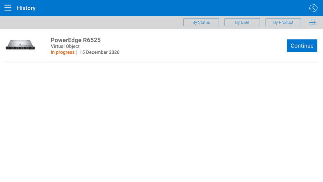
Task: Continue the PowerEdge R6525 session
Action: 302,46
